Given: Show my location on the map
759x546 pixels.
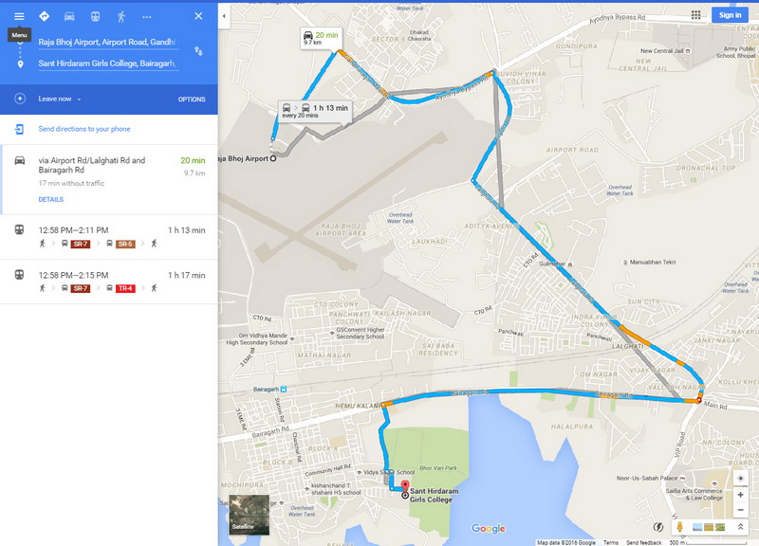Looking at the screenshot, I should 740,478.
